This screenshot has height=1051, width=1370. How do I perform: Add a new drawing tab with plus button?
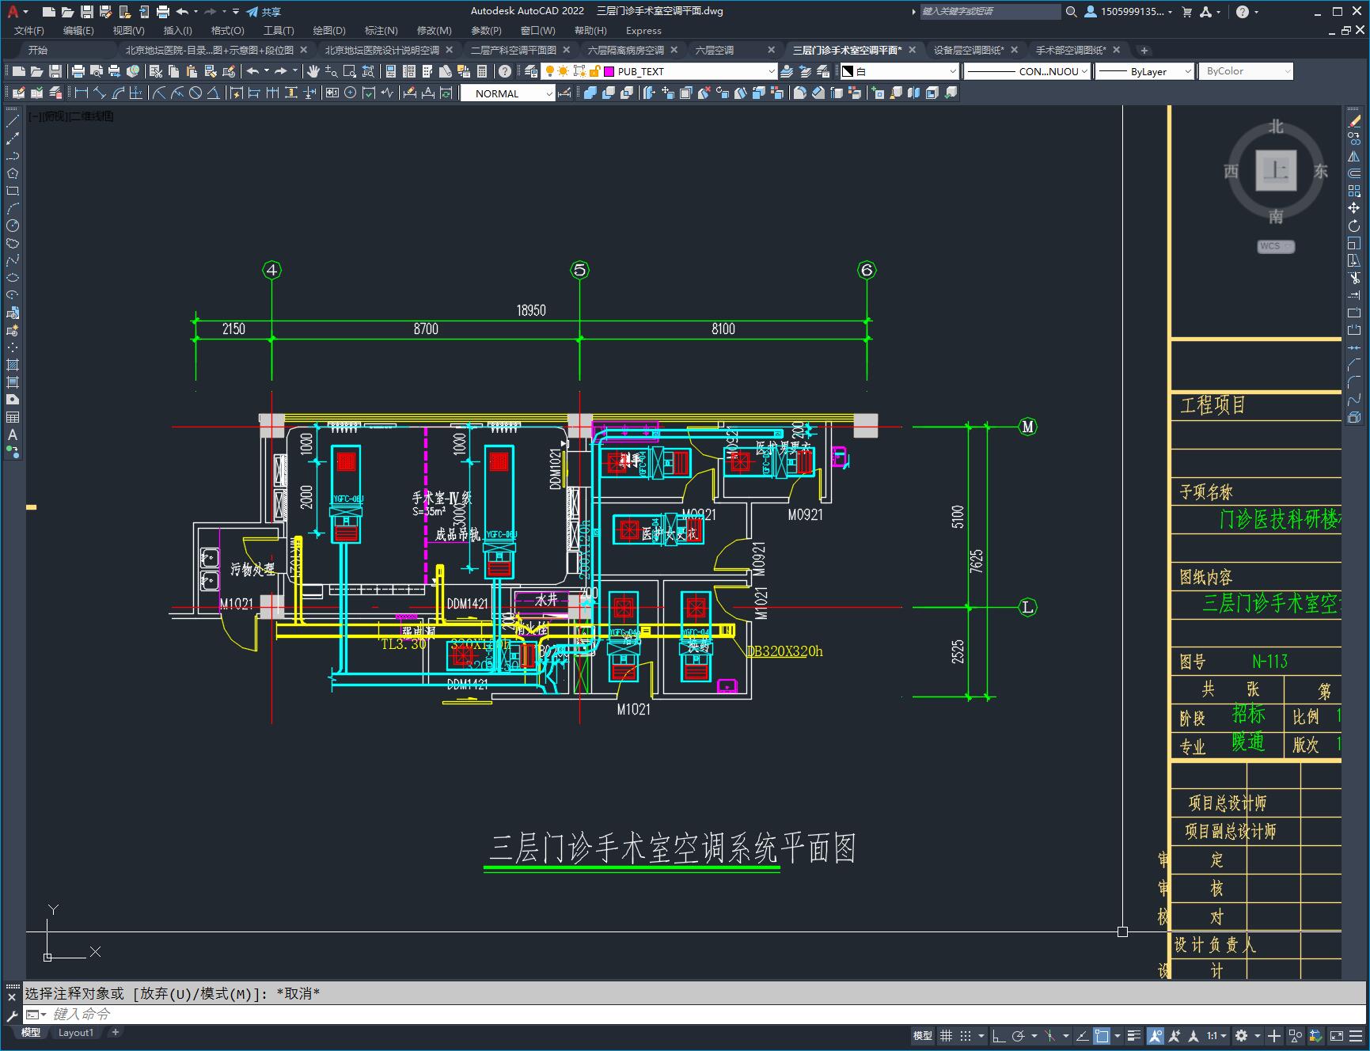click(x=1144, y=50)
